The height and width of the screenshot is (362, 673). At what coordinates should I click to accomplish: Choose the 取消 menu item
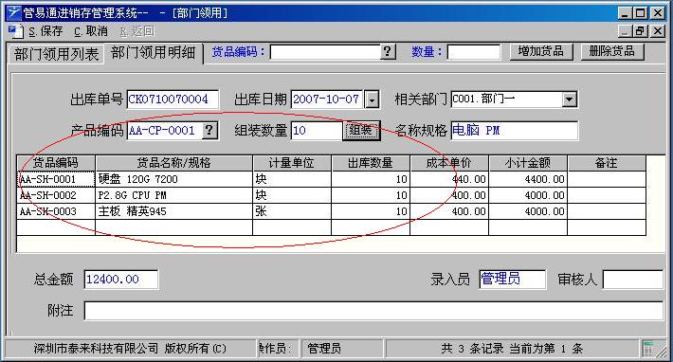(x=91, y=31)
